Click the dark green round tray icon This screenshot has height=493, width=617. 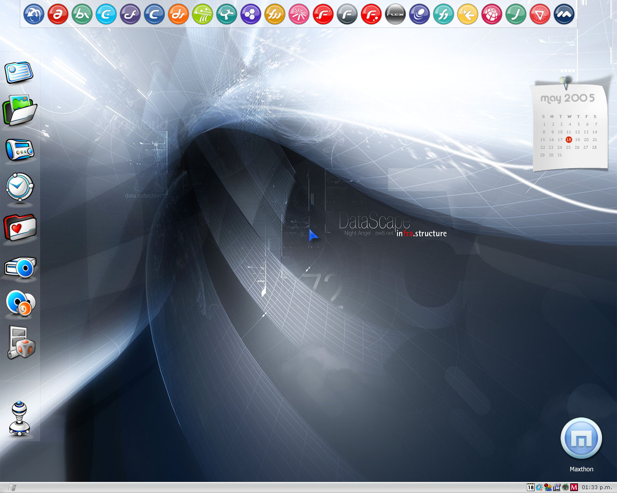click(565, 487)
